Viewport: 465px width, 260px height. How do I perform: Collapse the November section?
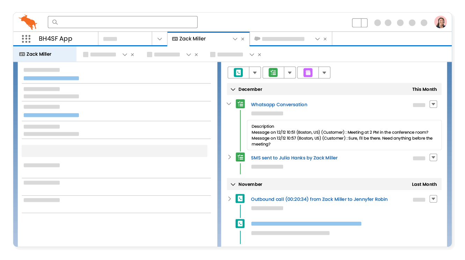(x=233, y=184)
